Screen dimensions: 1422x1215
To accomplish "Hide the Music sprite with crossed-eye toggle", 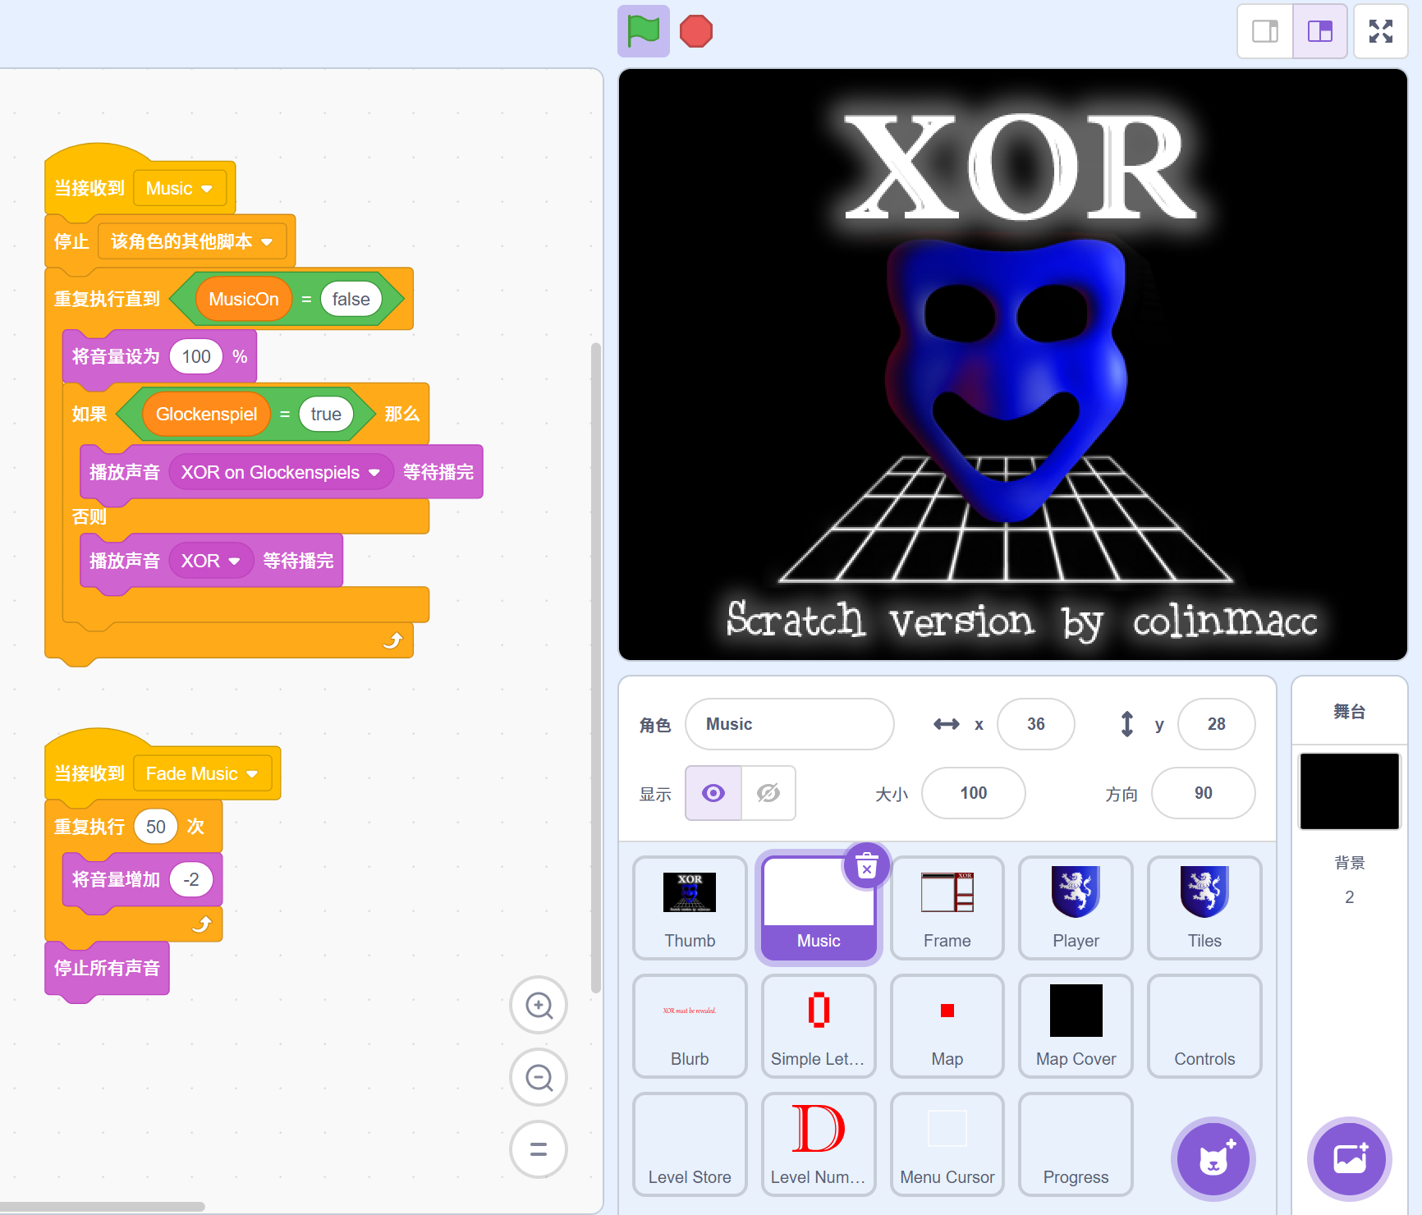I will point(768,793).
